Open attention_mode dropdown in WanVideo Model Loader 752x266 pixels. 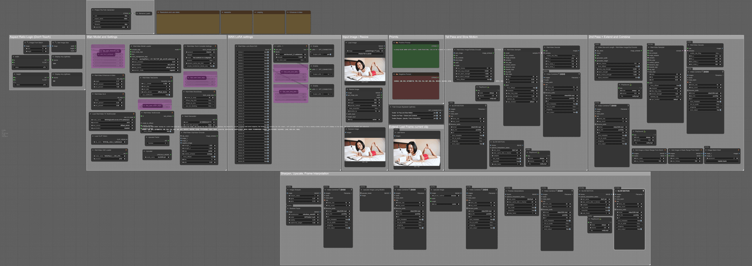point(155,70)
